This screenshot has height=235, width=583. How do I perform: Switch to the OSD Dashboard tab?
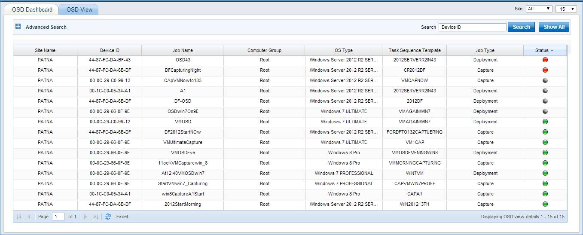click(x=32, y=9)
